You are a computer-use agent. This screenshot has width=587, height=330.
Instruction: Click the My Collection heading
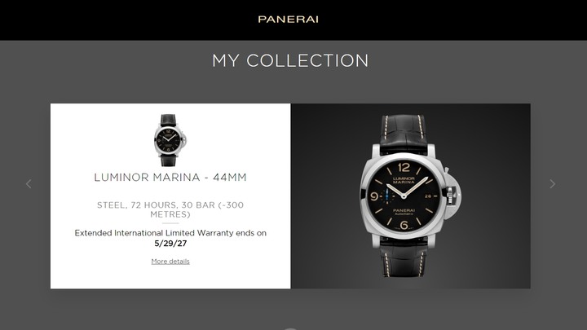click(x=290, y=60)
